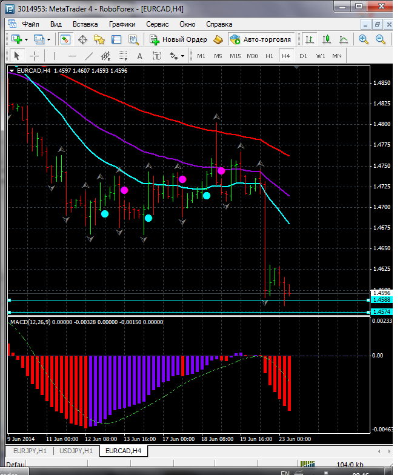Screen dimensions: 400x475
Task: Toggle the Авто-торговля button
Action: tap(261, 39)
